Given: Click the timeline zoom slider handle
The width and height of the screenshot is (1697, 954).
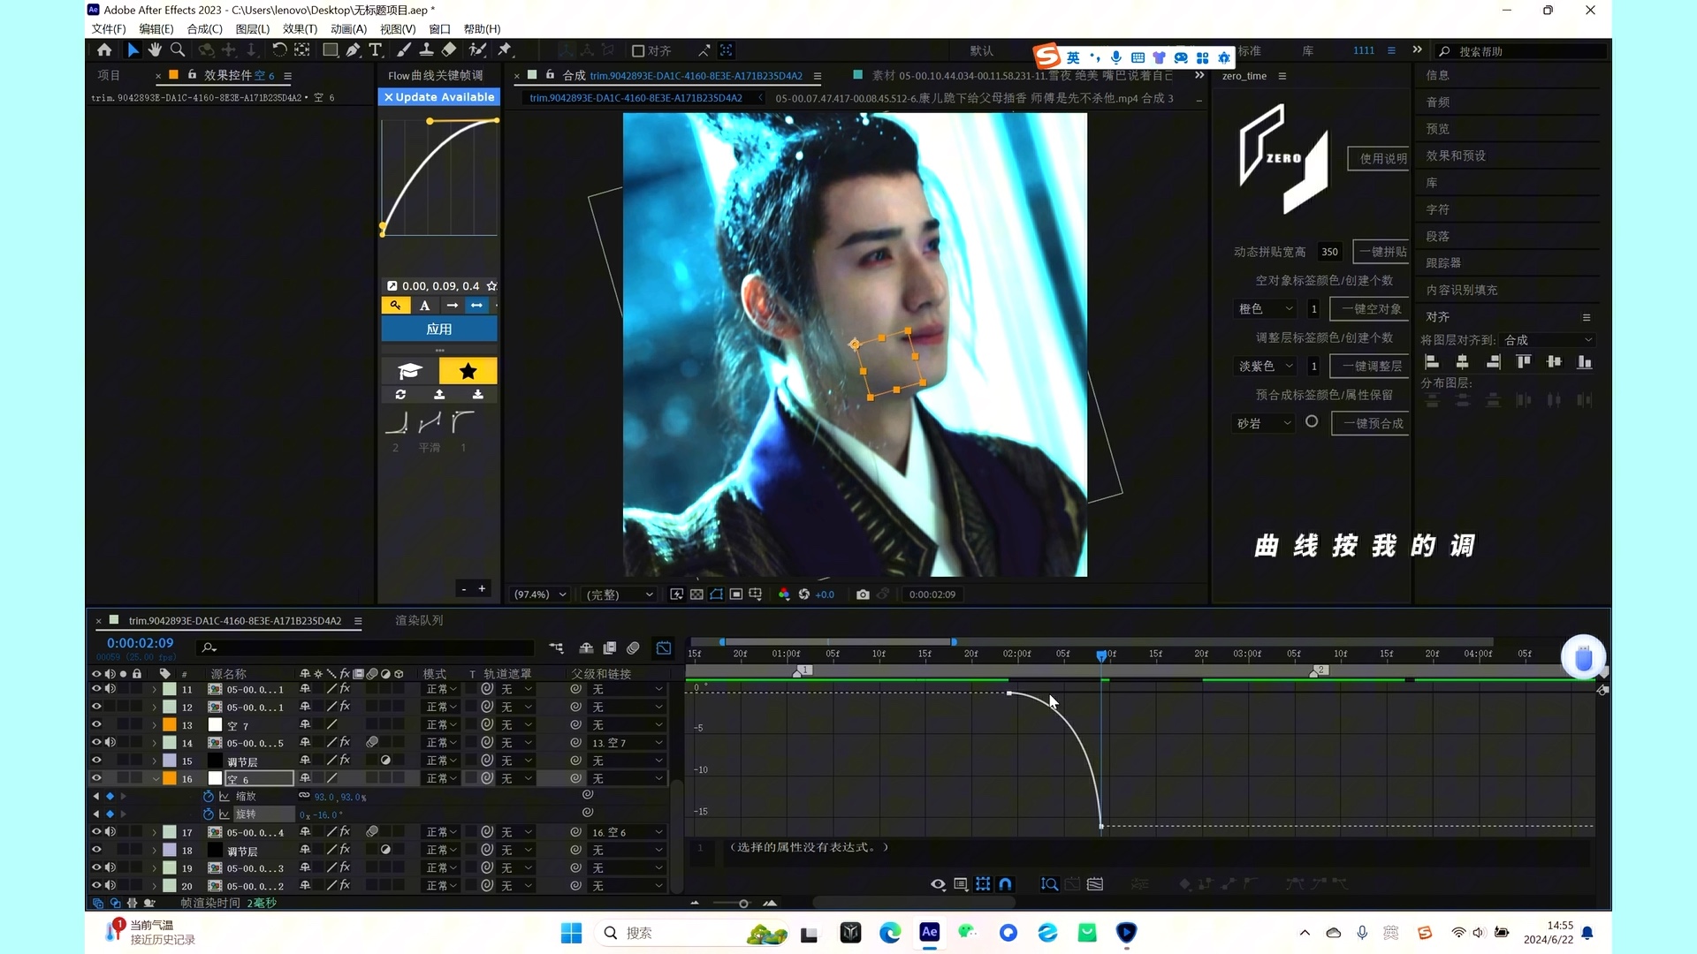Looking at the screenshot, I should pos(743,904).
